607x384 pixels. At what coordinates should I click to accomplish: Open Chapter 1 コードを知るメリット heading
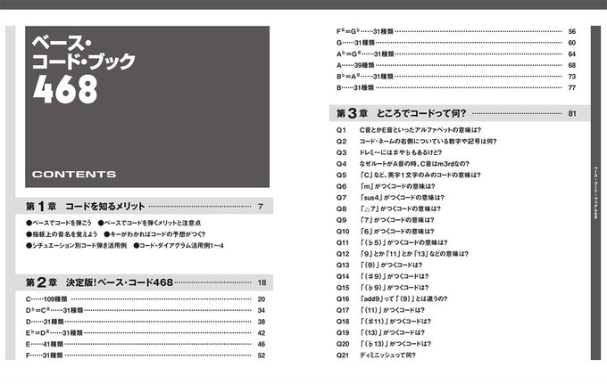(89, 207)
